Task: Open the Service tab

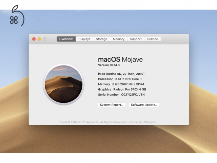Action: coord(153,39)
